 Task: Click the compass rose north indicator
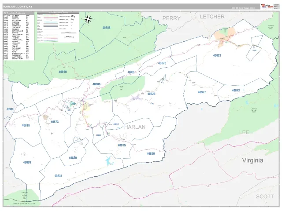point(88,18)
